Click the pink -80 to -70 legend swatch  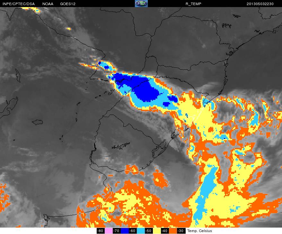(x=109, y=231)
